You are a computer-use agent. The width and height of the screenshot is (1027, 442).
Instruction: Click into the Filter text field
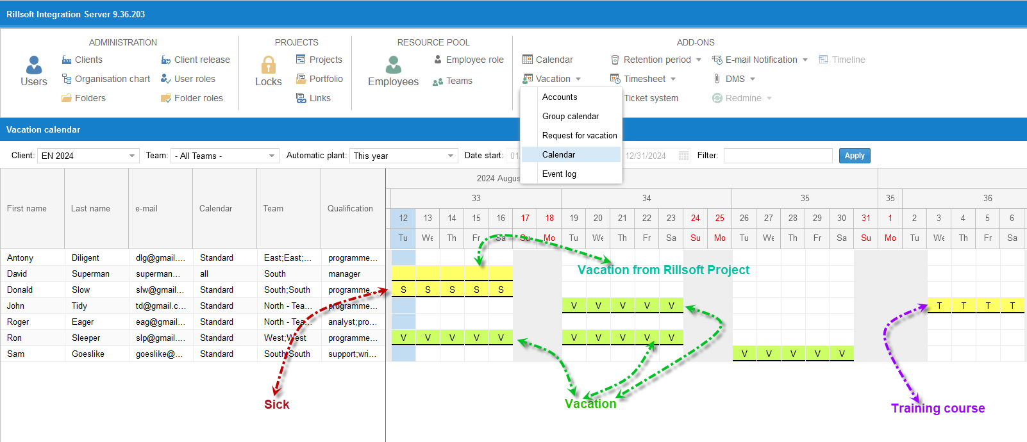click(778, 156)
